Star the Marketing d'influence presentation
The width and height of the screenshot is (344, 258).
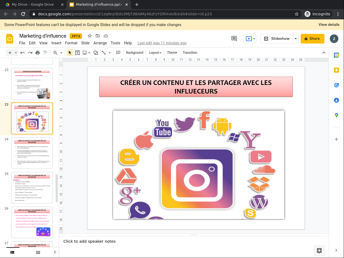90,36
